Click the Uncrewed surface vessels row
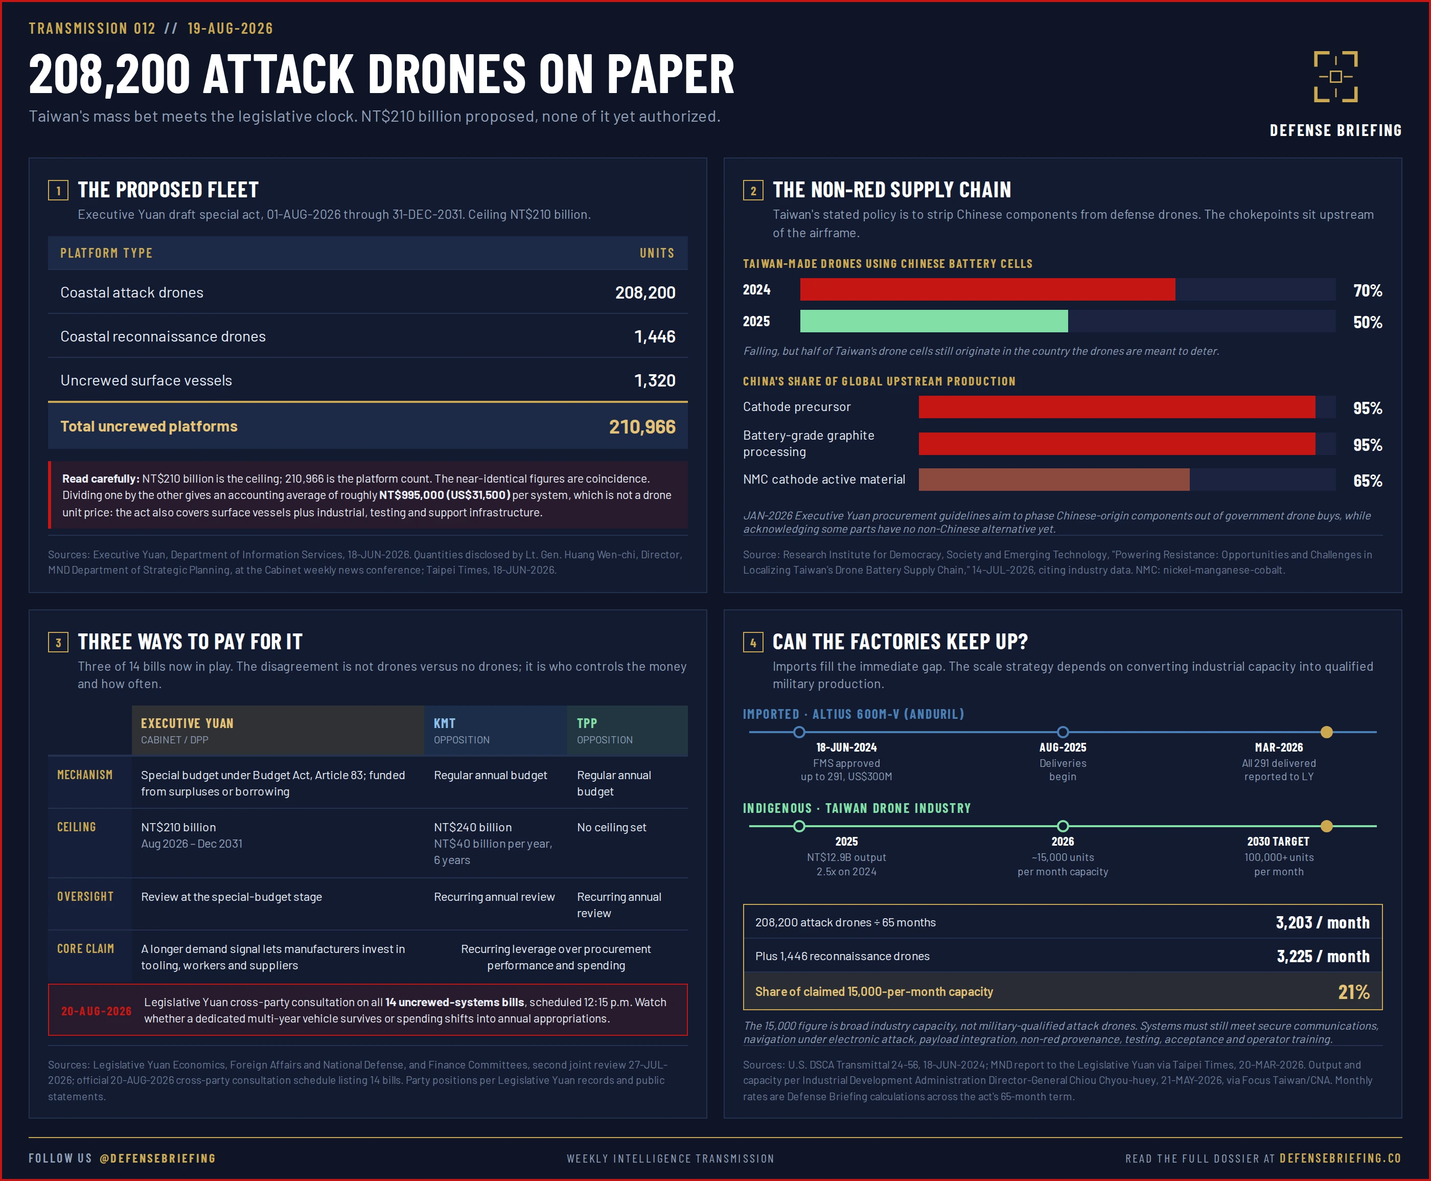The height and width of the screenshot is (1181, 1431). point(368,380)
